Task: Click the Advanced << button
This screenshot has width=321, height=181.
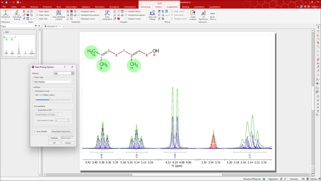Action: click(x=68, y=138)
